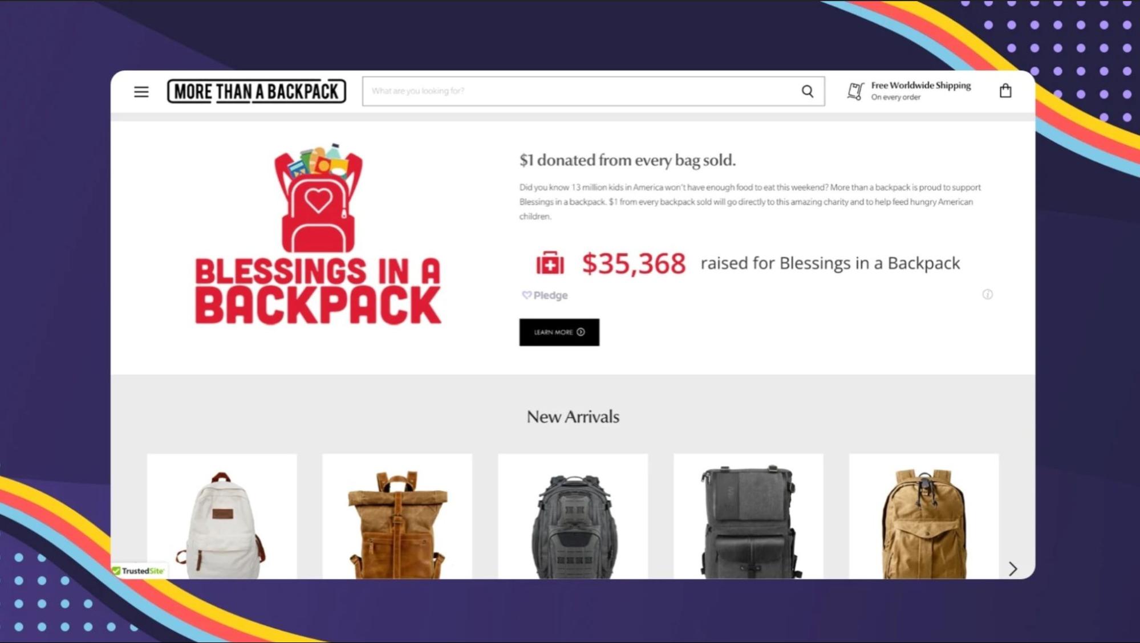
Task: Click the Learn More button
Action: point(559,332)
